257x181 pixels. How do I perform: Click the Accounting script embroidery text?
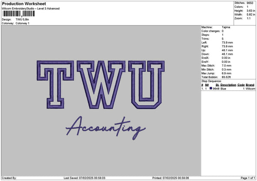click(x=106, y=128)
